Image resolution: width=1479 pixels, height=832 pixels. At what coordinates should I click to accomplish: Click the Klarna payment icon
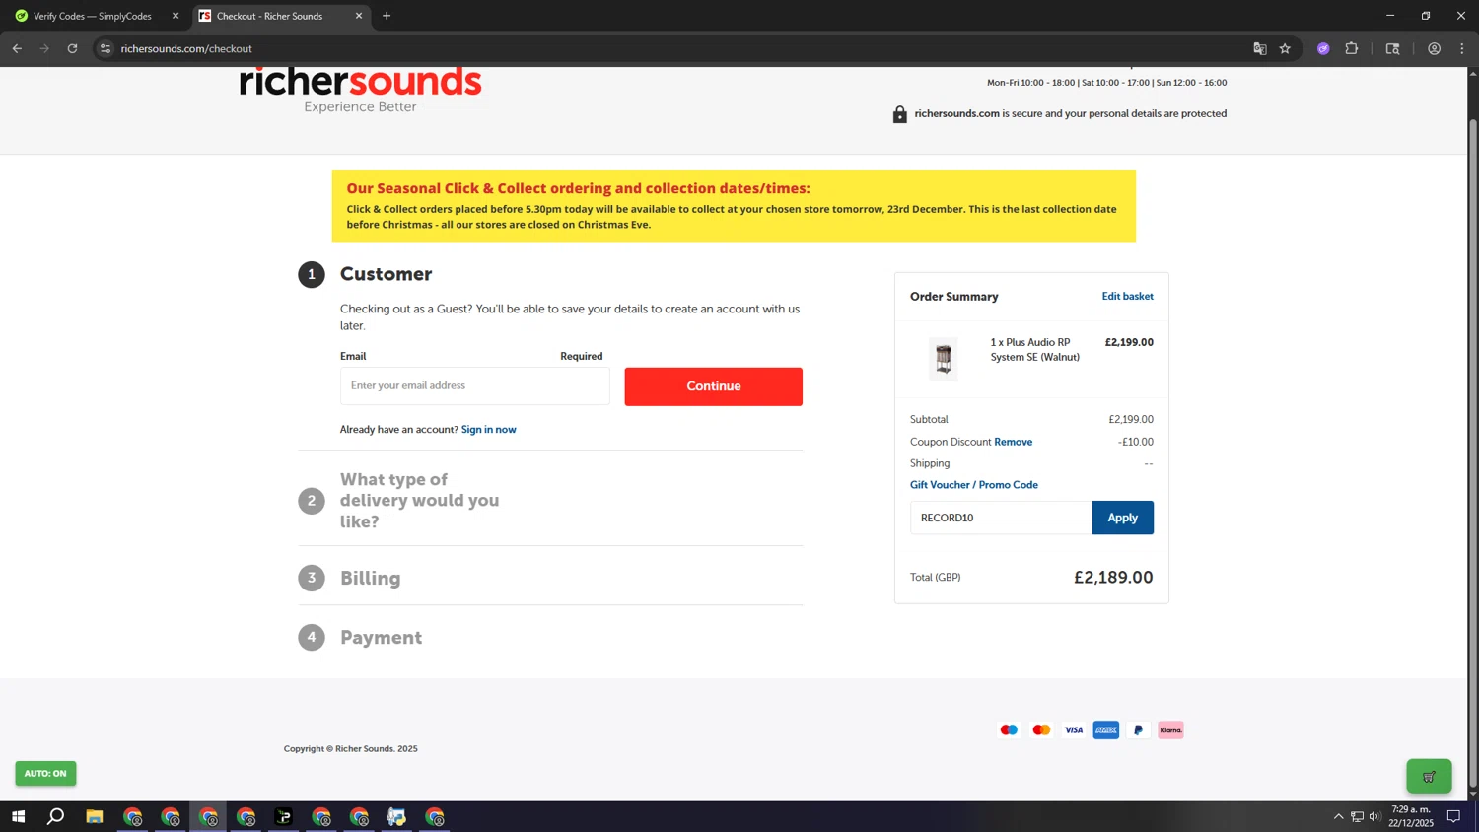click(1170, 730)
